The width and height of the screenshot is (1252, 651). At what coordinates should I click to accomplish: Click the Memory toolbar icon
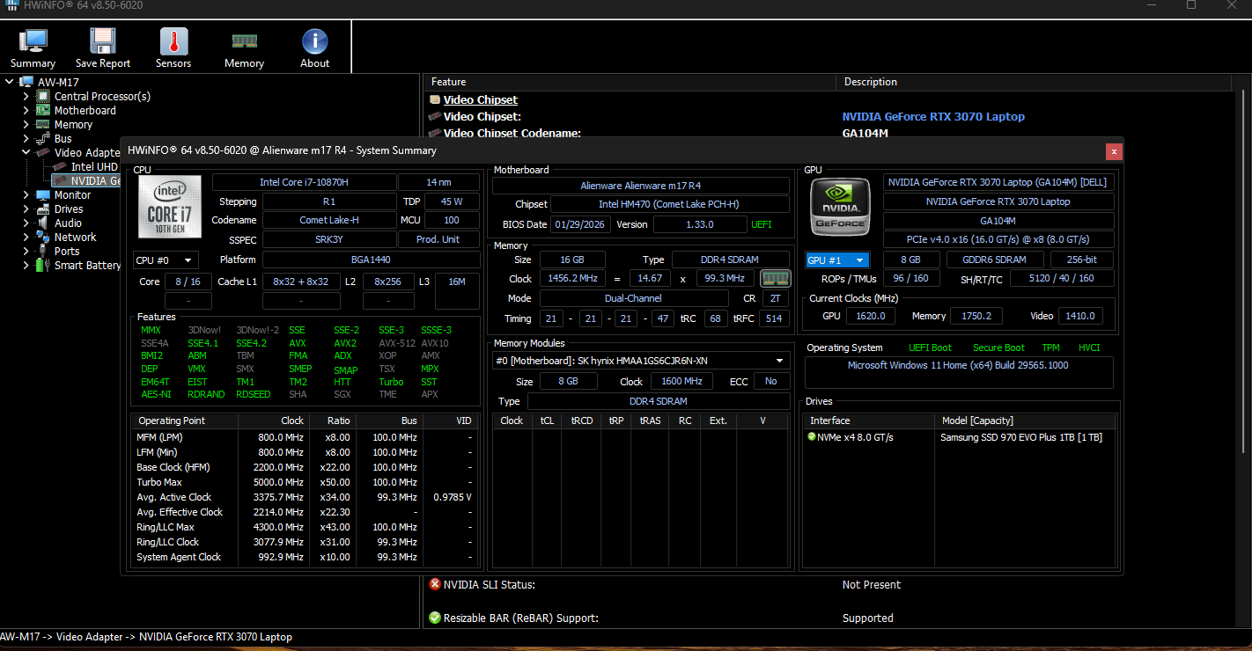[x=244, y=41]
